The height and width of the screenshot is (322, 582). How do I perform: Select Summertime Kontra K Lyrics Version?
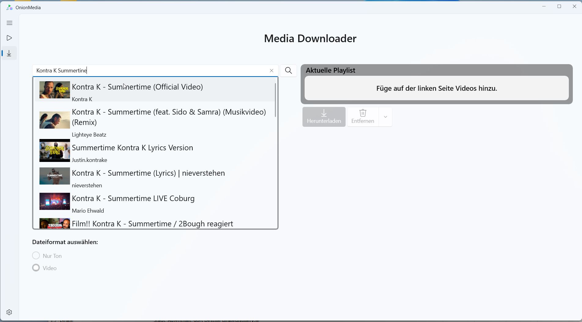(x=155, y=151)
